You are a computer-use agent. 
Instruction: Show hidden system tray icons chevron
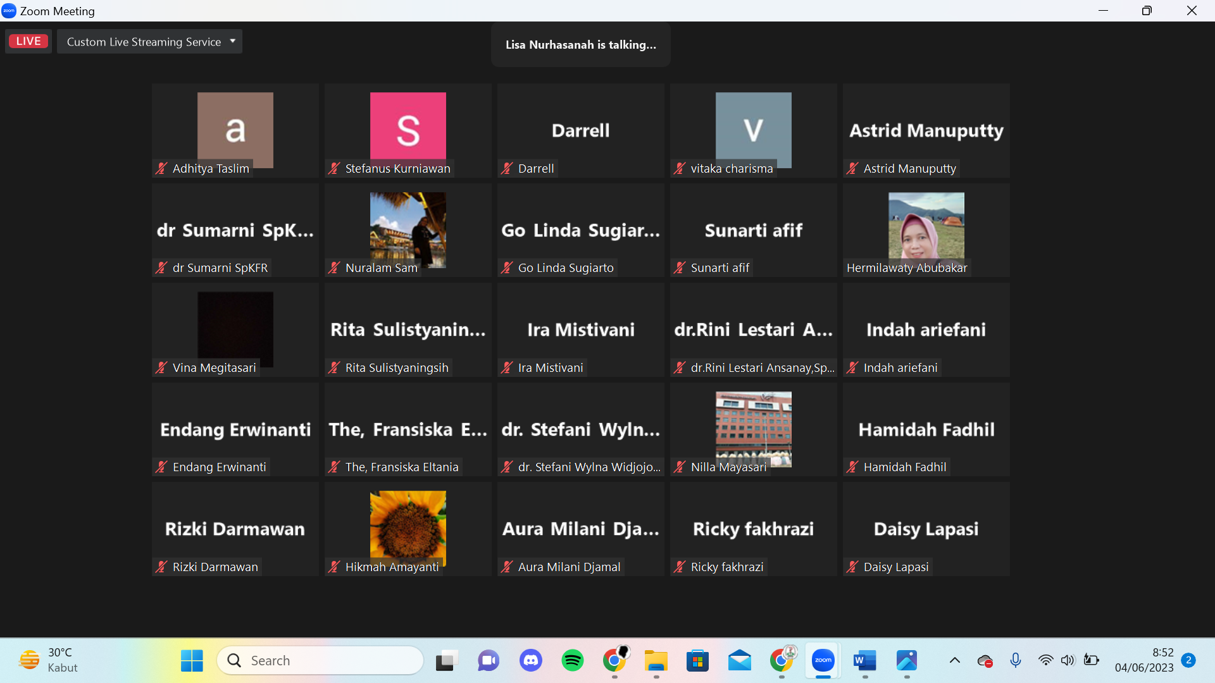954,661
